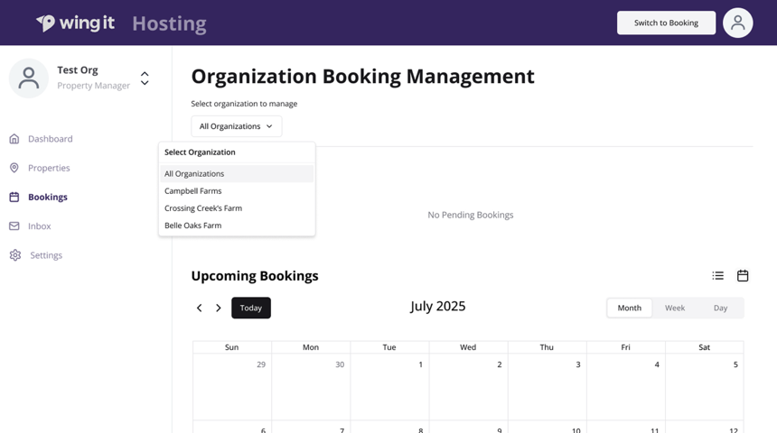Click the Hosting header text
777x433 pixels.
point(170,23)
